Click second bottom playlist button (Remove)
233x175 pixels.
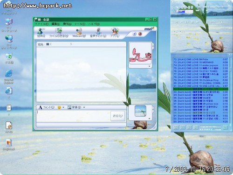(183, 127)
